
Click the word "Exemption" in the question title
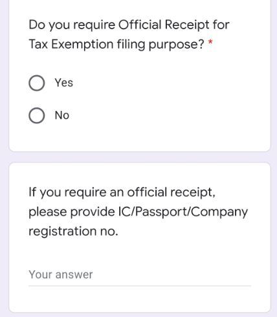82,45
